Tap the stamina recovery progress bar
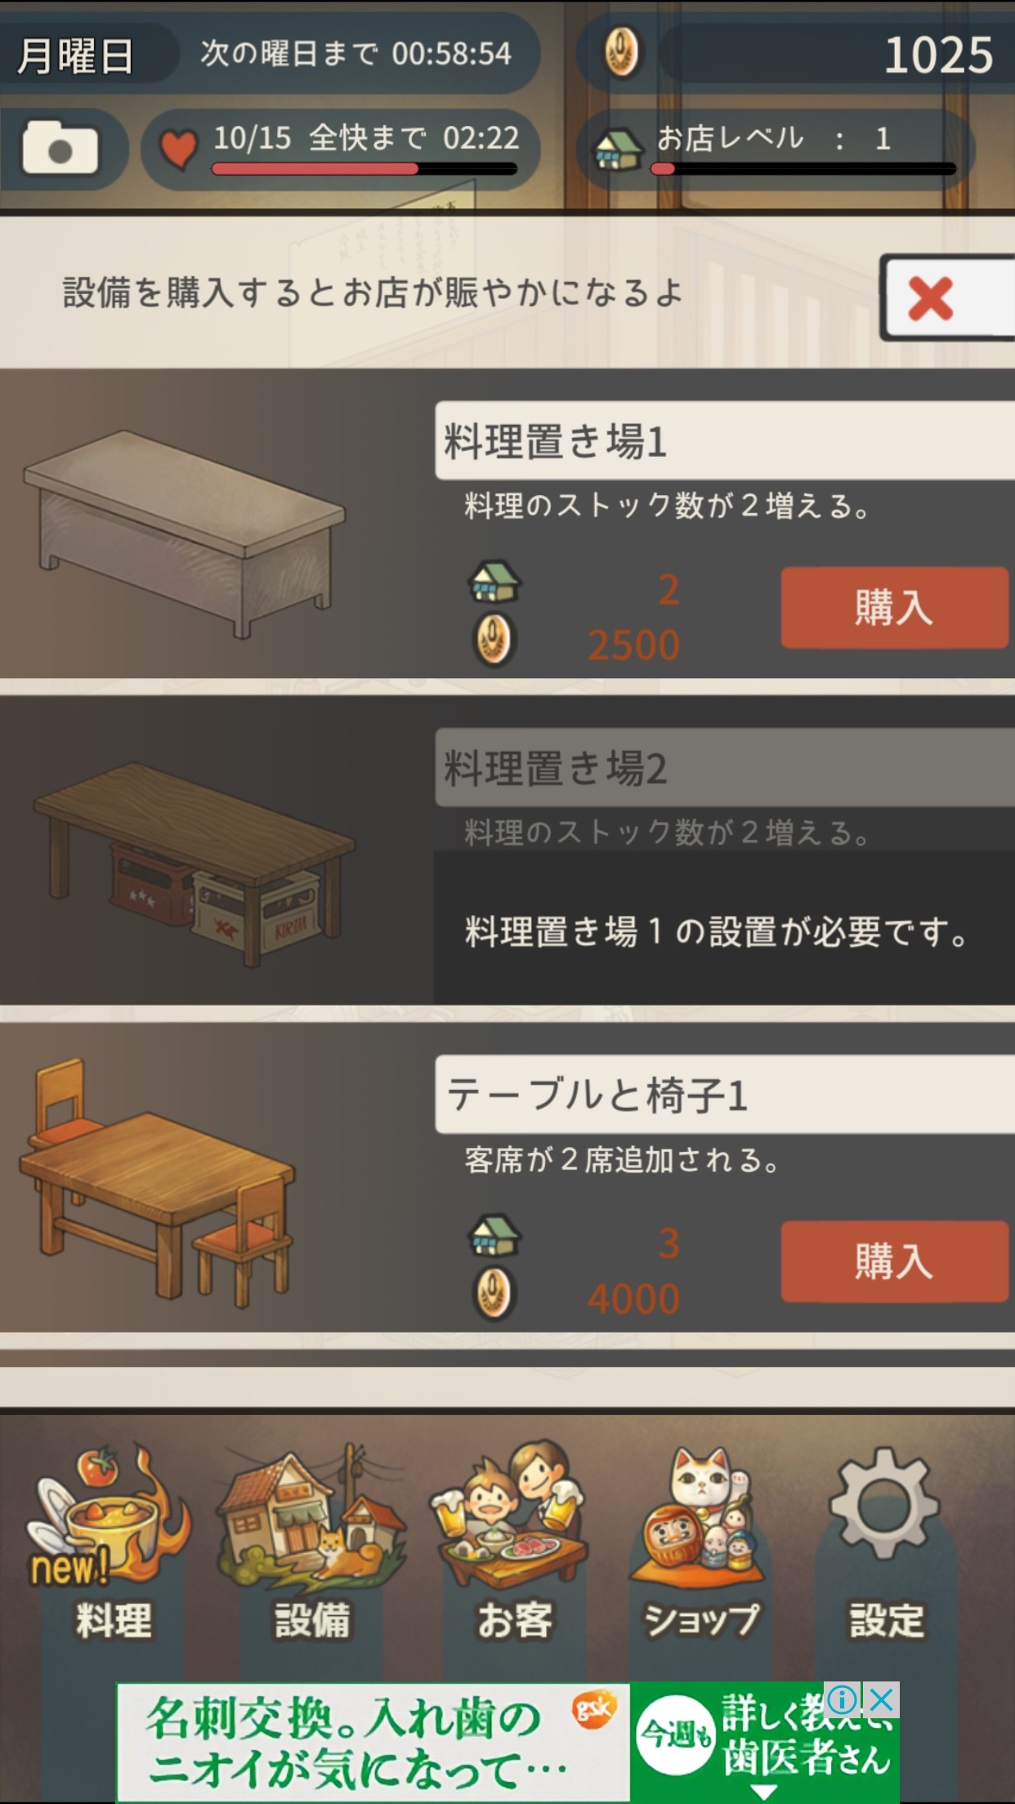The height and width of the screenshot is (1804, 1015). click(x=364, y=169)
